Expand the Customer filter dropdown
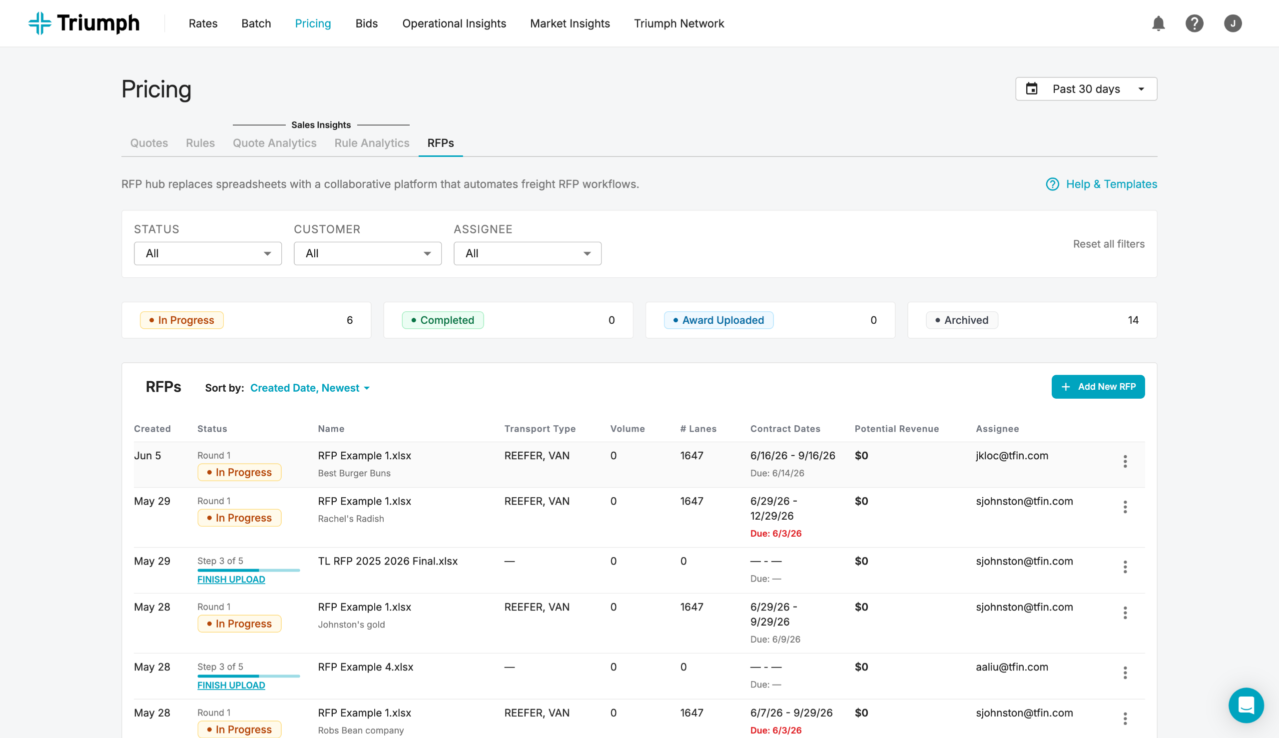Image resolution: width=1279 pixels, height=738 pixels. tap(367, 253)
